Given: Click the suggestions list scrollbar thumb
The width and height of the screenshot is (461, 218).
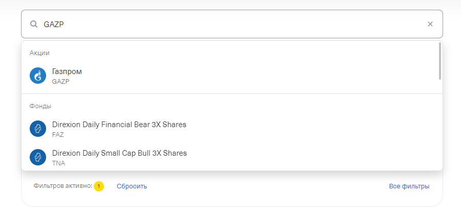Looking at the screenshot, I should [440, 61].
